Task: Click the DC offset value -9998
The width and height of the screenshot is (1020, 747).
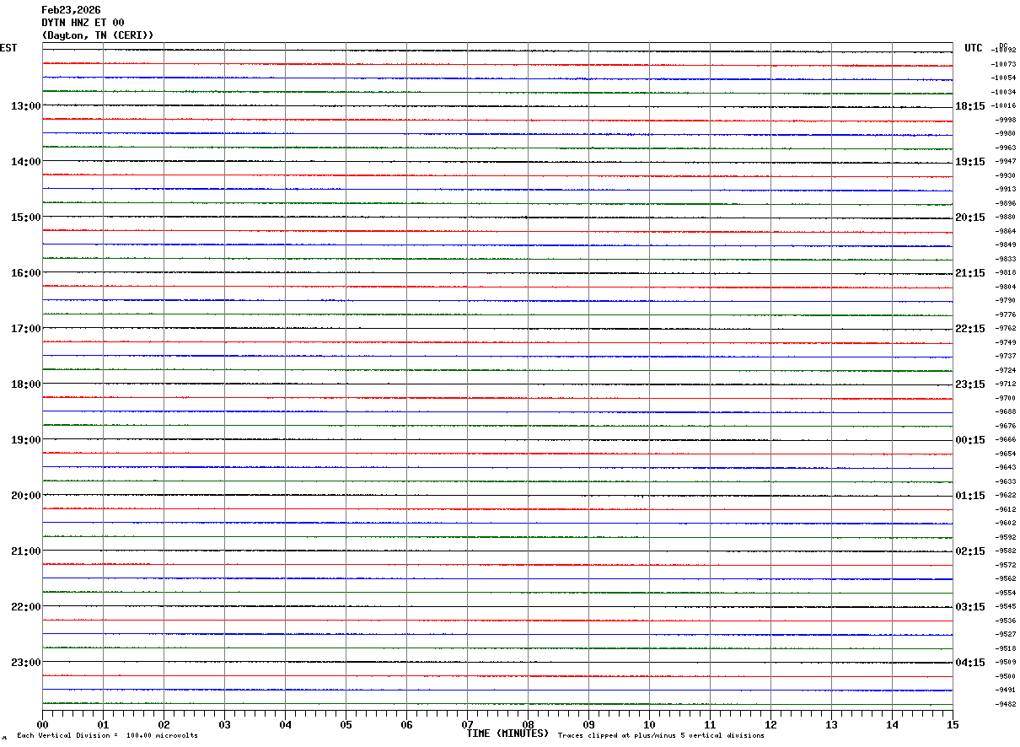Action: [x=1006, y=120]
